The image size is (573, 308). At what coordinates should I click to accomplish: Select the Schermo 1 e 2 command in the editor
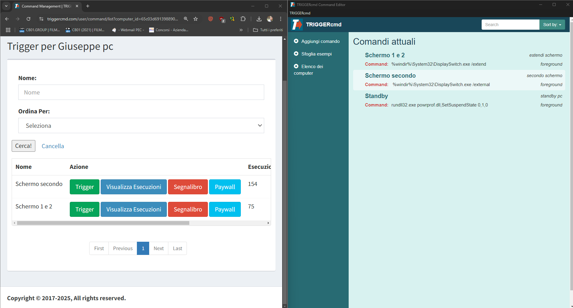point(459,59)
